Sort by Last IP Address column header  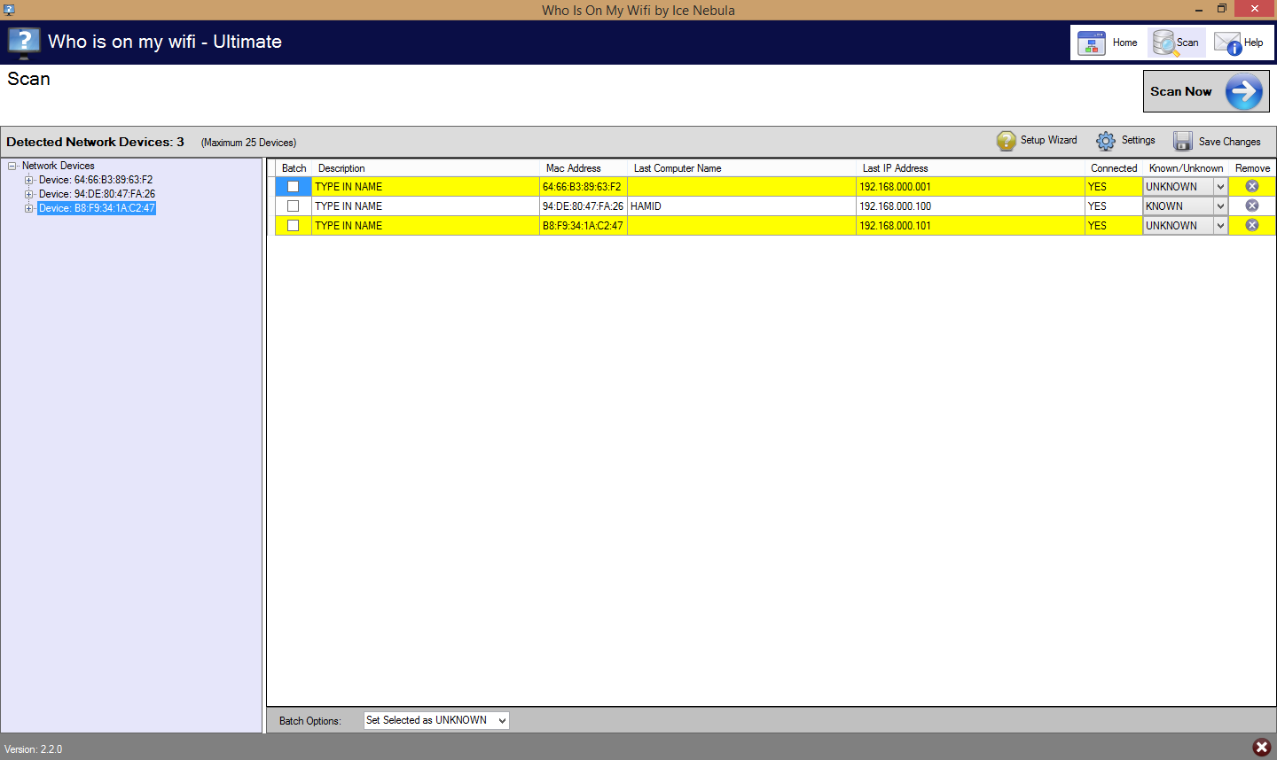(970, 168)
